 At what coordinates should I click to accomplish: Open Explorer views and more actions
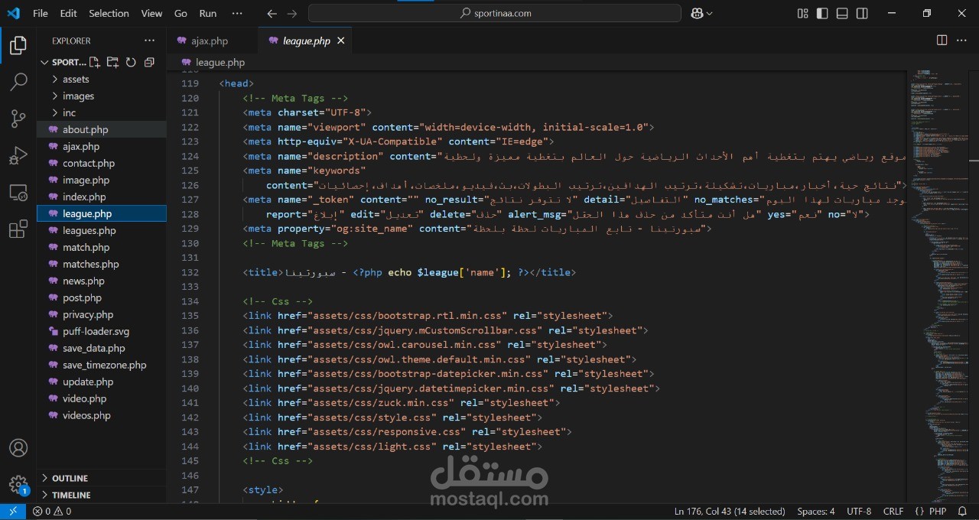coord(149,41)
